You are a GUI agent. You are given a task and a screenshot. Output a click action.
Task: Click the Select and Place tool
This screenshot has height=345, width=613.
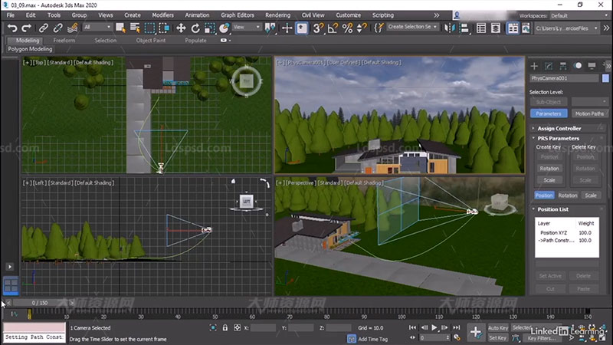point(224,28)
